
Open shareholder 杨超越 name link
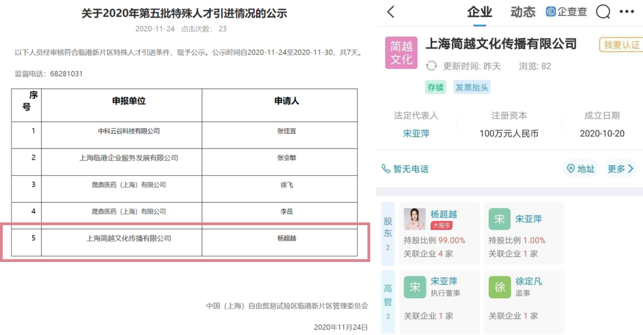coord(444,214)
